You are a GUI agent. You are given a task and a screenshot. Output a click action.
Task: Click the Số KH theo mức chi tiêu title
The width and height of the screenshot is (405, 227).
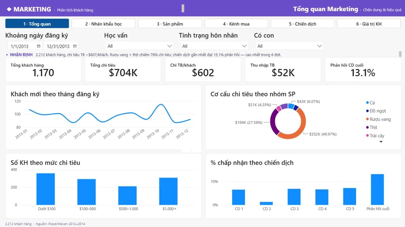(45, 163)
